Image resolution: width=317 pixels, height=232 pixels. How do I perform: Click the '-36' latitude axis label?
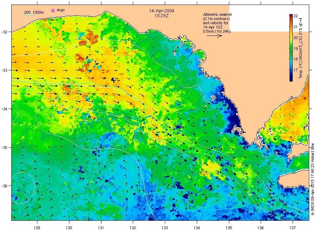coord(5,186)
